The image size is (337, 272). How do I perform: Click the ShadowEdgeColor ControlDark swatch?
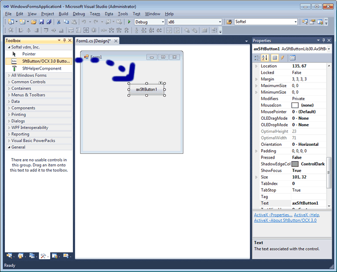pos(295,164)
